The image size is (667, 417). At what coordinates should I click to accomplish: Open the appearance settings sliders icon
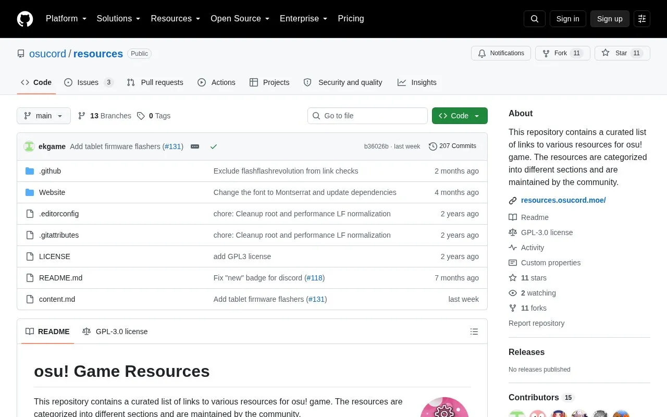[642, 19]
